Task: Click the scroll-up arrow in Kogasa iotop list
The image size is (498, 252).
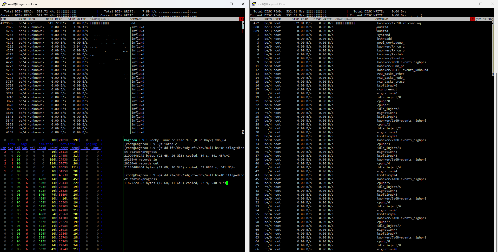Action: coord(493,23)
